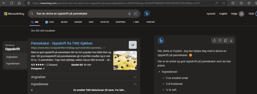Image resolution: width=257 pixels, height=94 pixels.
Task: Click the Copilot logo in answer panel
Action: point(161,41)
